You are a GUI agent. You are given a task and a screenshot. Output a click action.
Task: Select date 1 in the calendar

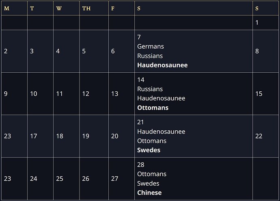[x=257, y=23]
